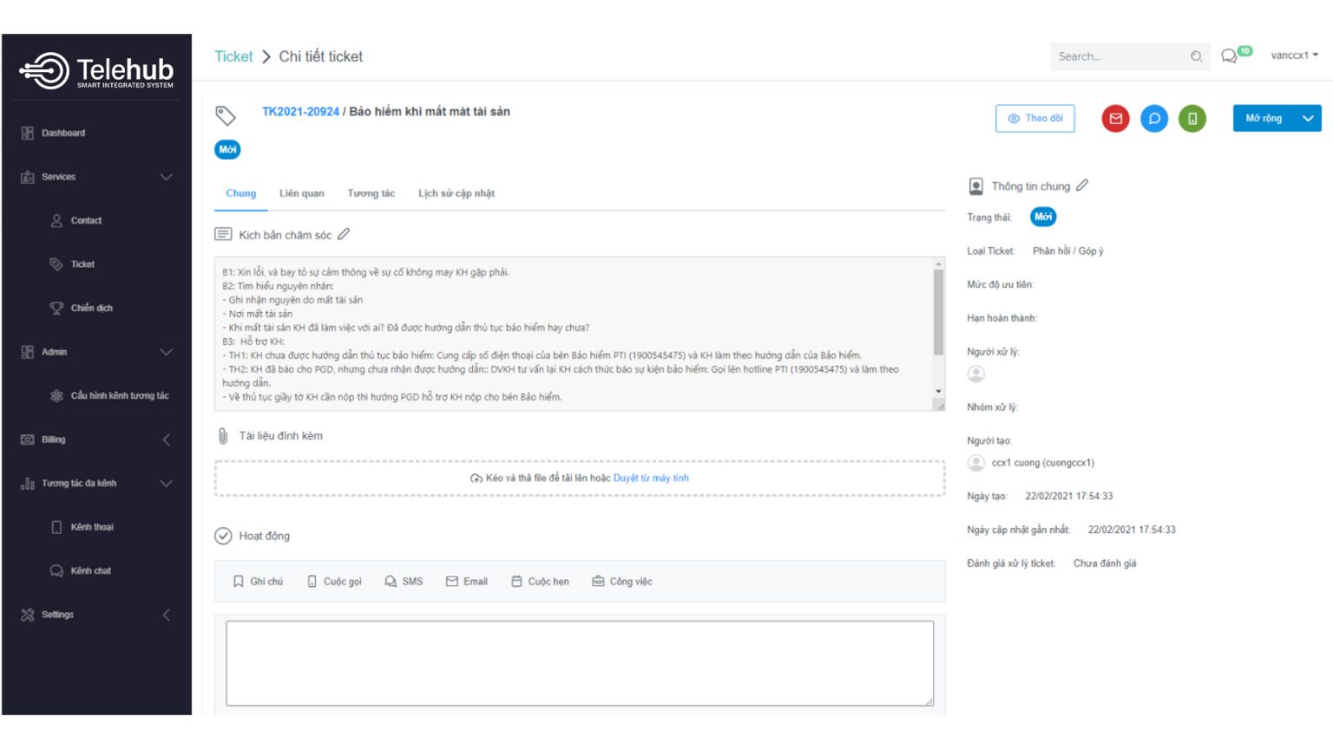This screenshot has width=1333, height=749.
Task: Click the blue chat action icon
Action: click(x=1153, y=119)
